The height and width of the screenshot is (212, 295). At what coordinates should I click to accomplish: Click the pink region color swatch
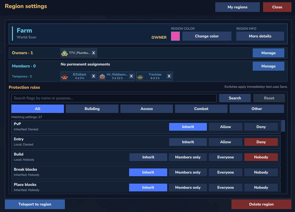click(x=175, y=36)
